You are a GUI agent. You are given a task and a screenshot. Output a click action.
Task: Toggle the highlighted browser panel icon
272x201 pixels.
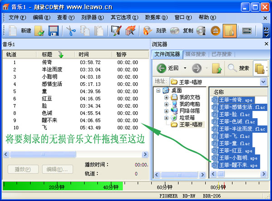click(x=230, y=31)
